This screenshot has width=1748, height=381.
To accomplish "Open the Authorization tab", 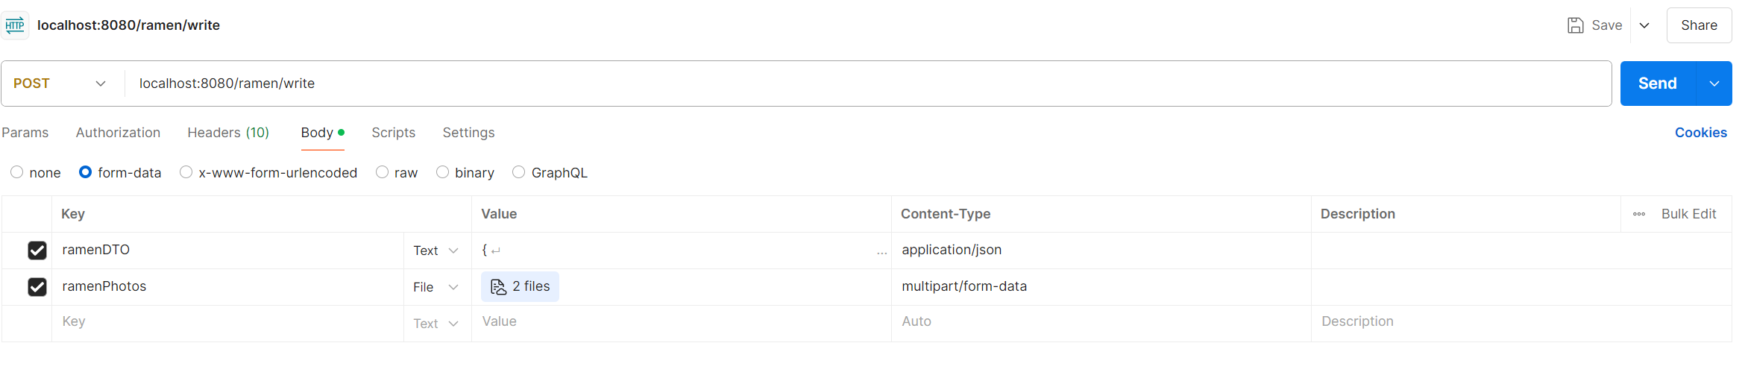I will click(118, 133).
